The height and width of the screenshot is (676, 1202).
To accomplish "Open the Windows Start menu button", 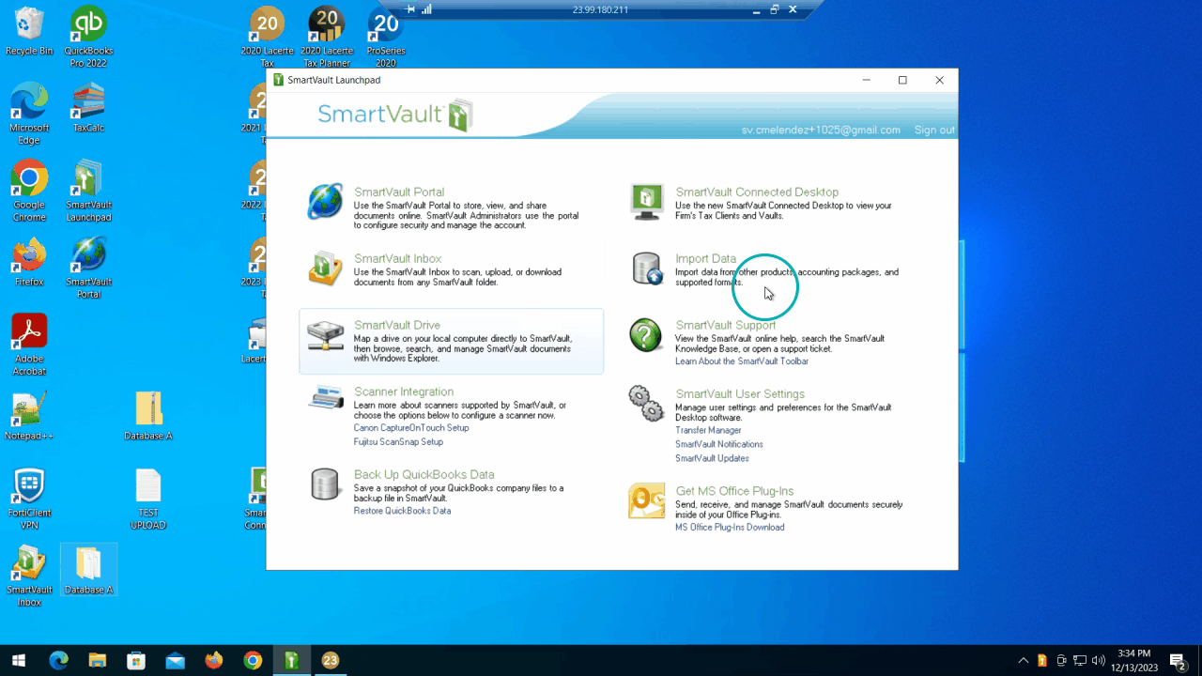I will click(x=18, y=660).
